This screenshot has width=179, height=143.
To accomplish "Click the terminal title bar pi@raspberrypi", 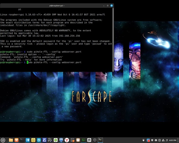I will pyautogui.click(x=57, y=6).
